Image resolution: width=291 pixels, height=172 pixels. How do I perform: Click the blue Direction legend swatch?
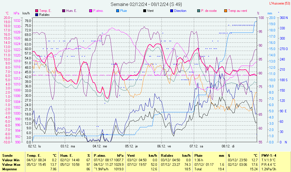click(172, 11)
